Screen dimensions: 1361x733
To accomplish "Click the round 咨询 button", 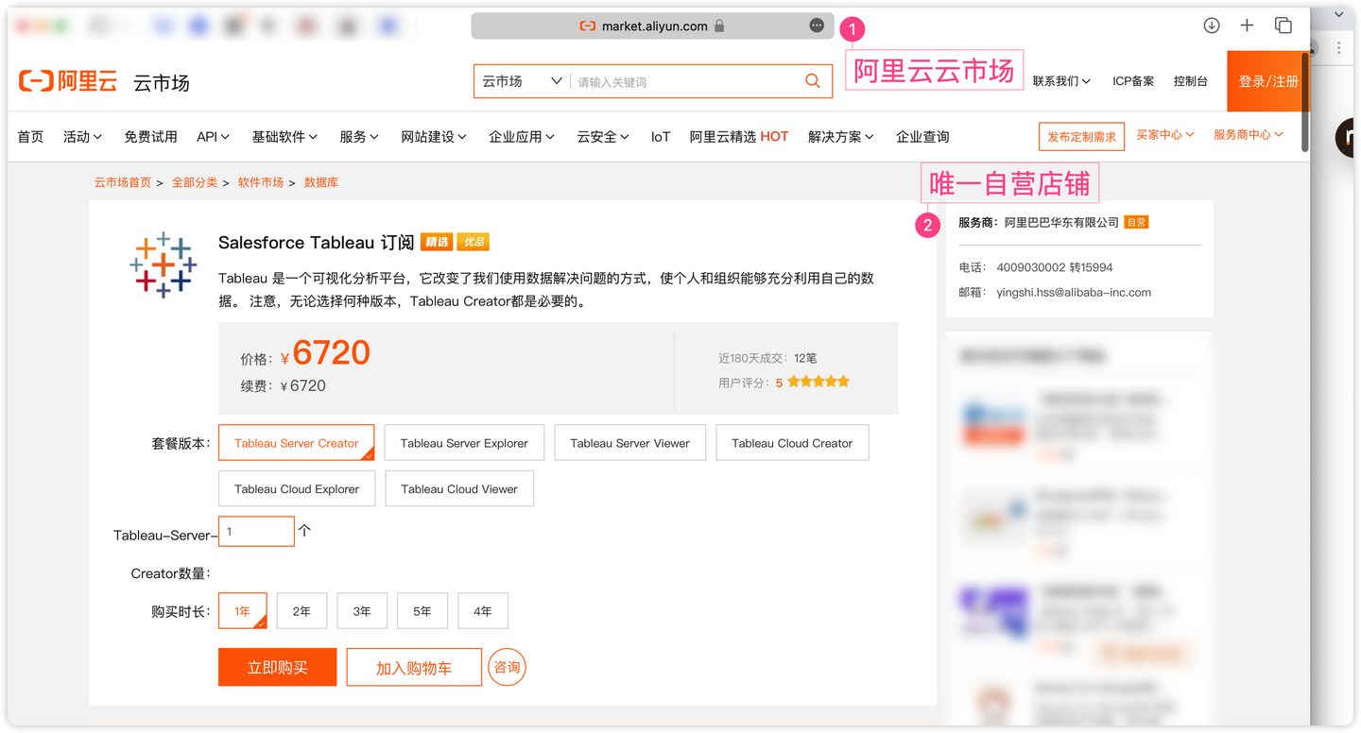I will (x=508, y=667).
